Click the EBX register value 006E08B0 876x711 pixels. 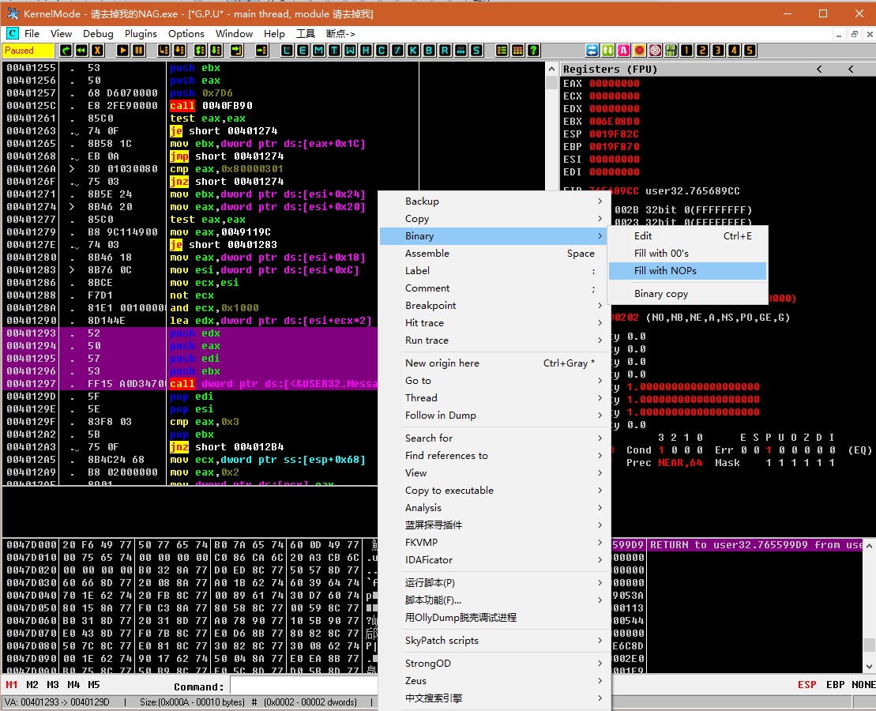(615, 122)
